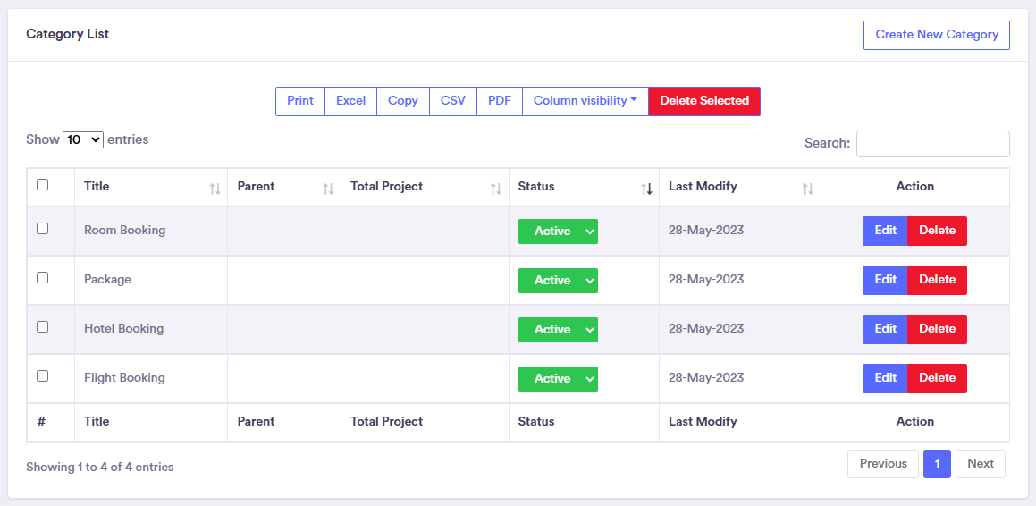
Task: Select the Flight Booking row checkbox
Action: [x=42, y=376]
